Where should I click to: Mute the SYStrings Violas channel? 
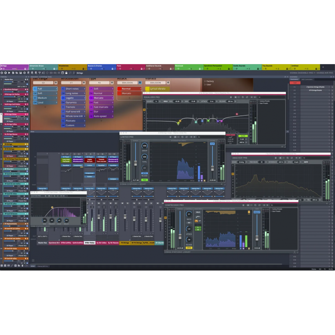[x=26, y=114]
